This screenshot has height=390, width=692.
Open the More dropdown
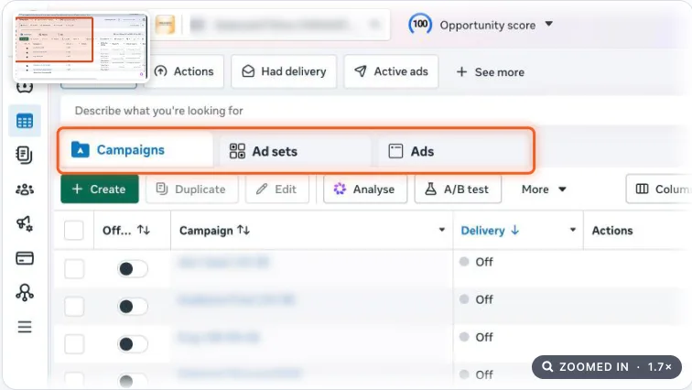544,190
